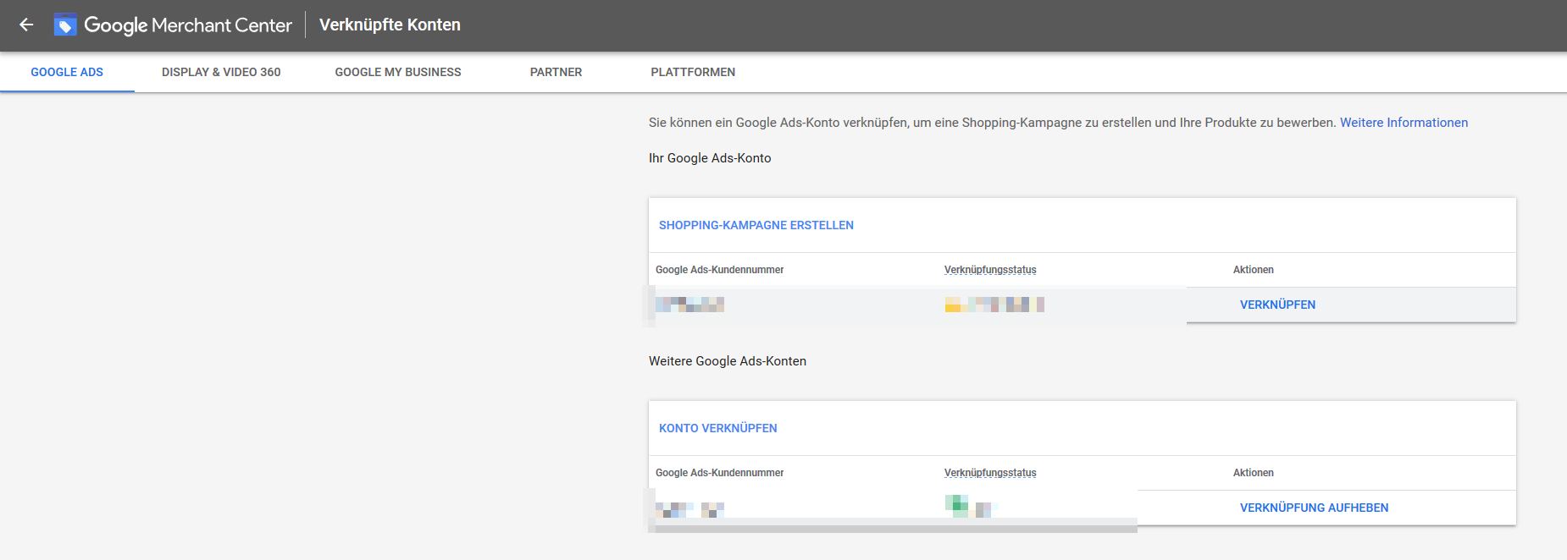Screen dimensions: 1567x560
Task: Select the Google My Business tab
Action: click(398, 72)
